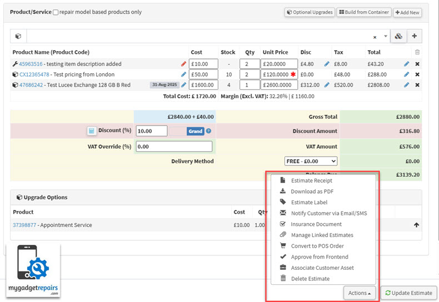Viewport: 439px width, 302px height.
Task: Select Delete Estimate menu item
Action: pyautogui.click(x=310, y=279)
